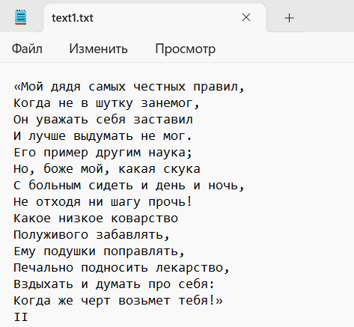Add a new tab with plus icon

point(289,18)
